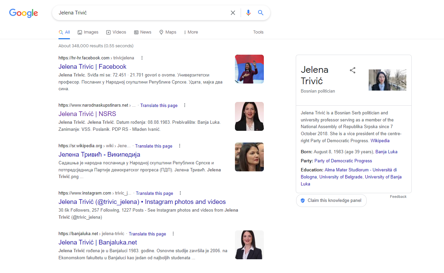Click in the search field with Jelena Trivić
This screenshot has width=444, height=273.
click(143, 13)
